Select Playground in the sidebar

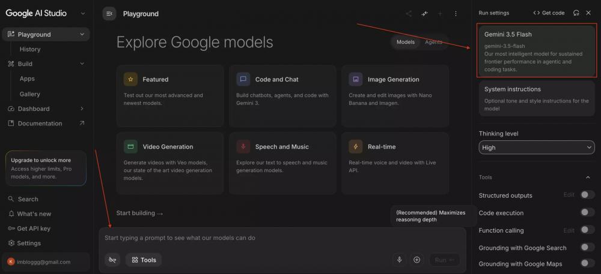click(x=46, y=34)
